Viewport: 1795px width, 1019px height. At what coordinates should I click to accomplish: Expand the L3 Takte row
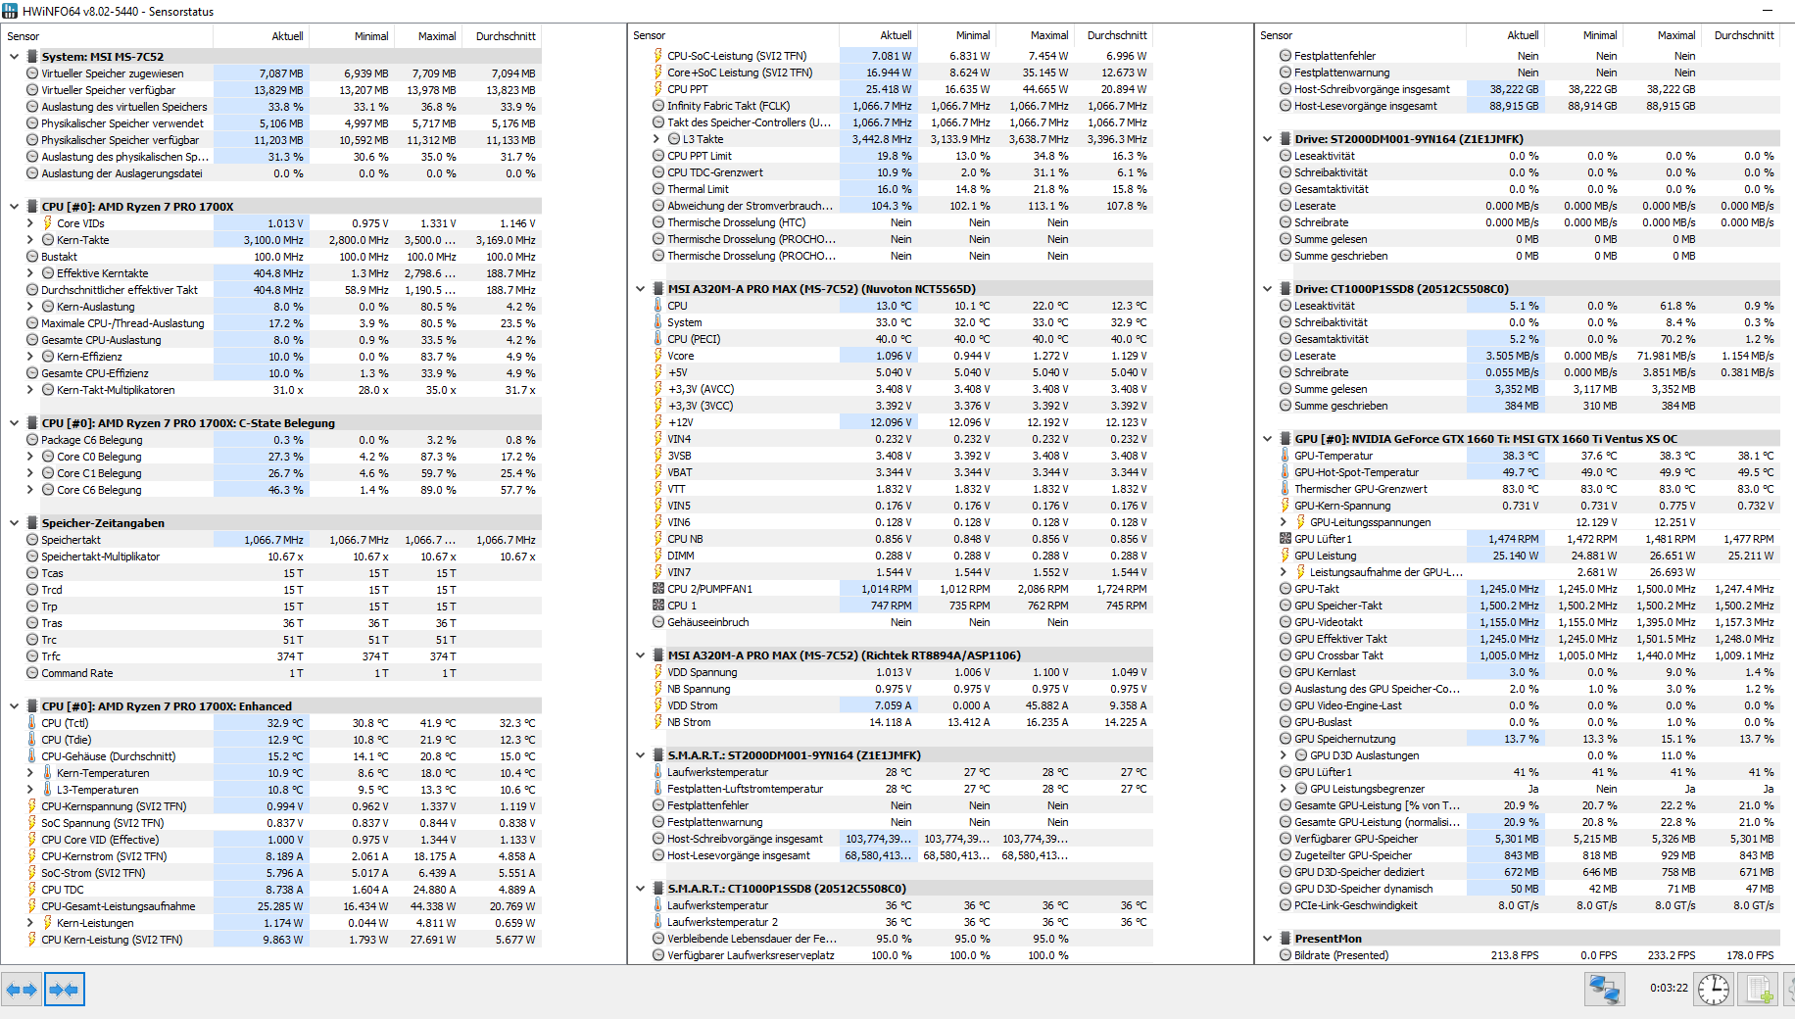(x=656, y=139)
